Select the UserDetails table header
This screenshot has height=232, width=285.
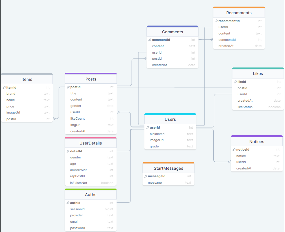(x=91, y=143)
